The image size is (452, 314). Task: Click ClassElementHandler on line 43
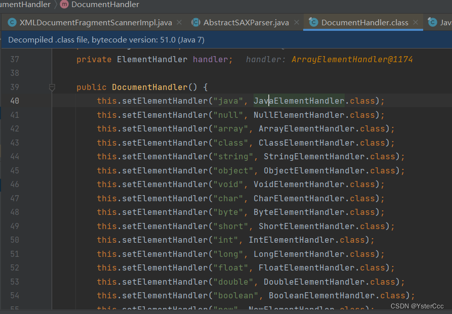306,143
